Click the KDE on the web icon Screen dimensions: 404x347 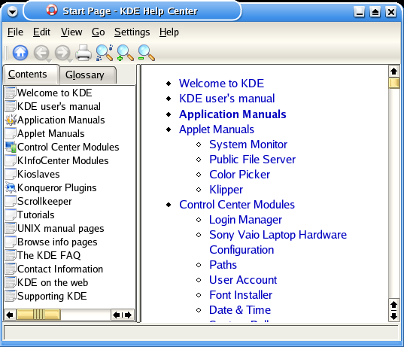(11, 282)
